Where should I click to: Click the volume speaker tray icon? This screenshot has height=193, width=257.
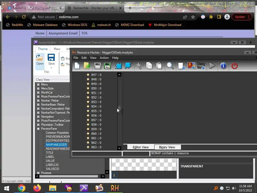(234, 188)
